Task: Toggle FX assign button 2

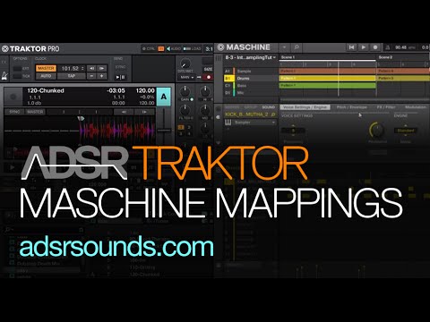Action: (x=189, y=127)
